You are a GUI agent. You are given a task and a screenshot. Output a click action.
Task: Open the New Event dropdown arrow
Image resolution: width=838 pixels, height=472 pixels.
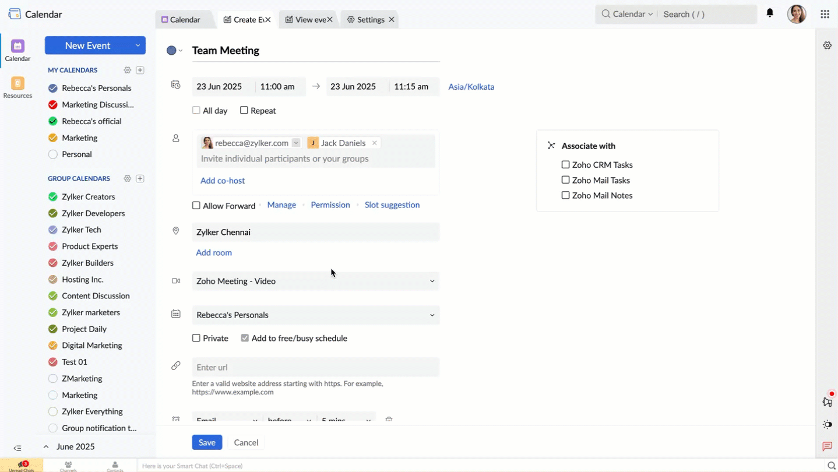tap(138, 45)
